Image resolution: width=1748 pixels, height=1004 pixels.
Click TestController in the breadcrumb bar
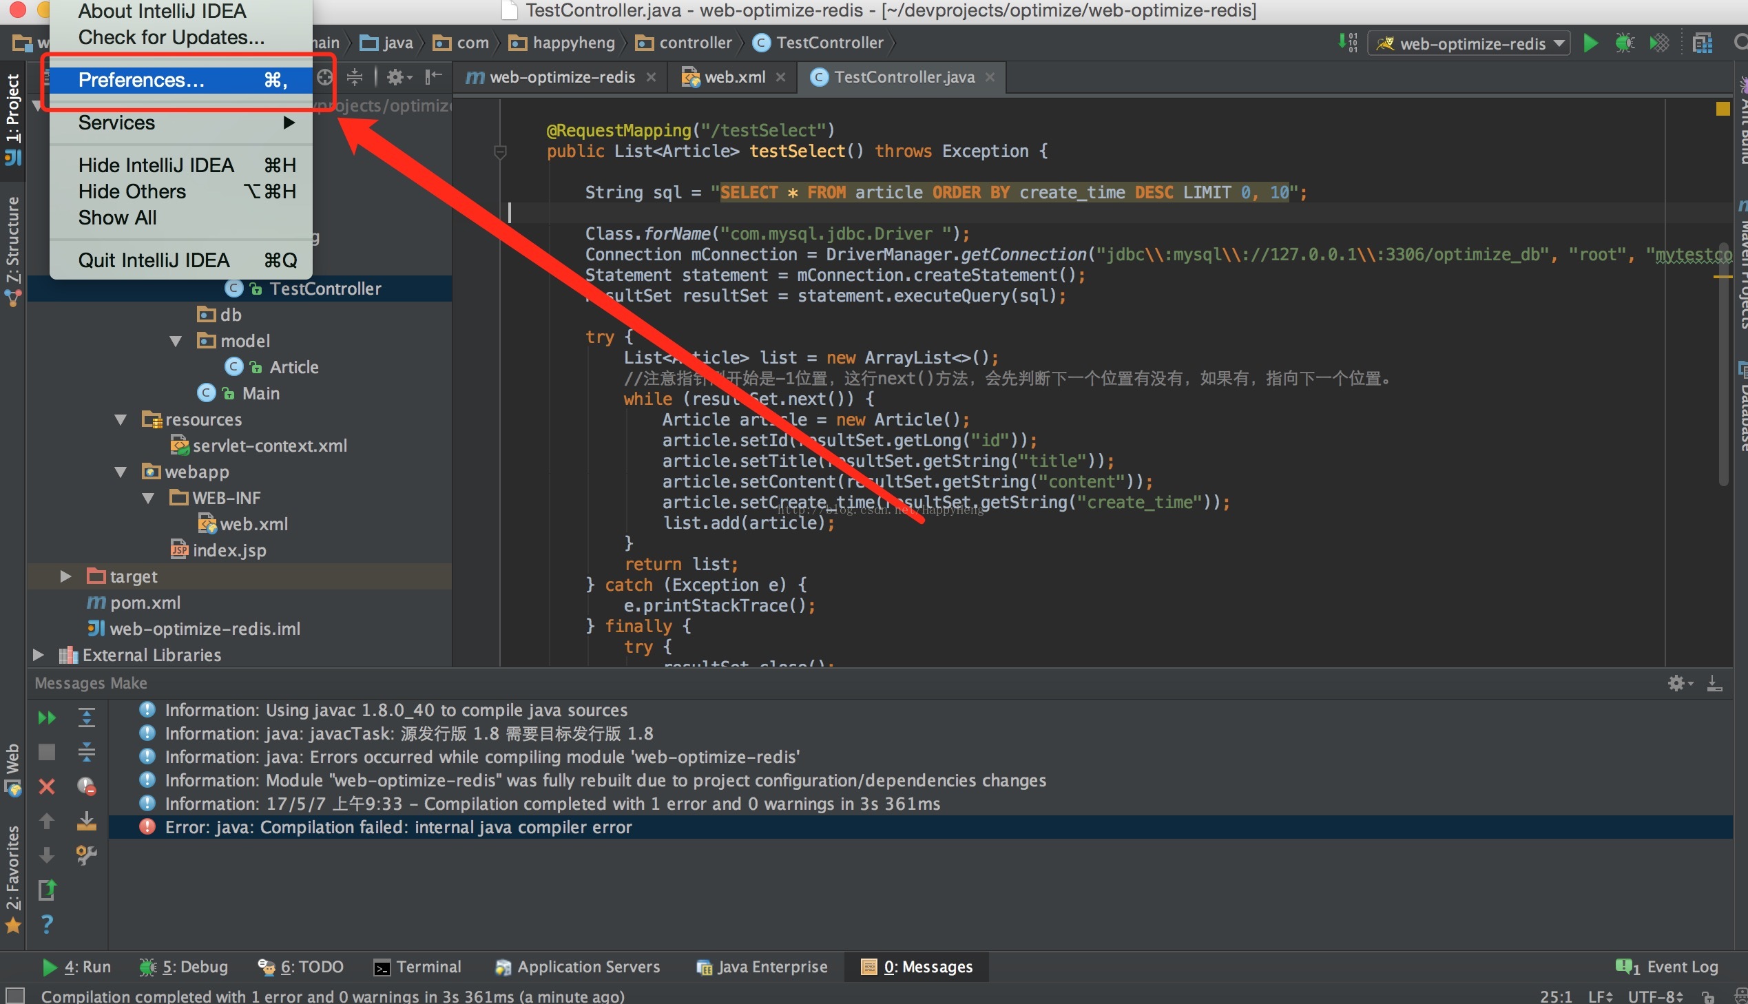tap(818, 43)
